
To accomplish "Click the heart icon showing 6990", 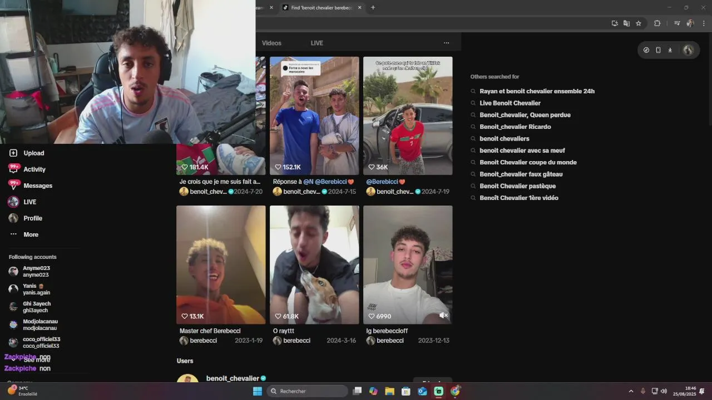I will point(372,316).
